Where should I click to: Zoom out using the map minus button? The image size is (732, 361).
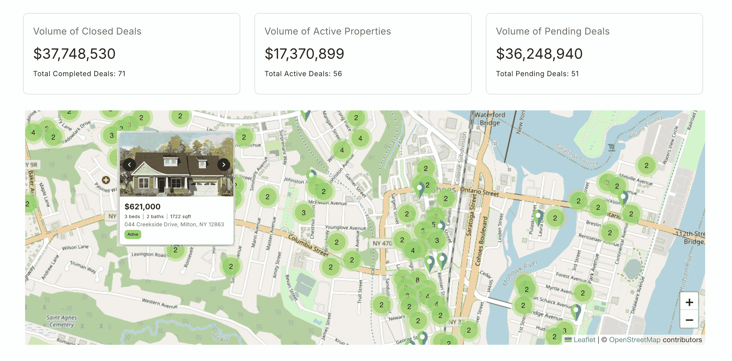pyautogui.click(x=689, y=320)
